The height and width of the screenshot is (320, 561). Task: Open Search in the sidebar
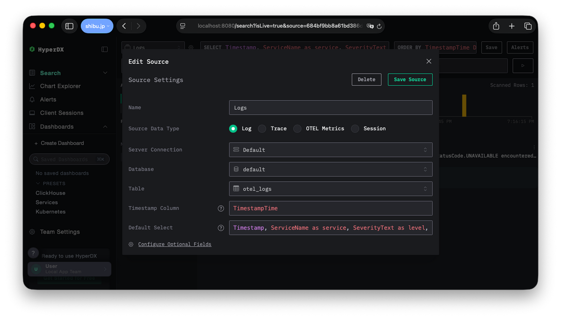[50, 73]
